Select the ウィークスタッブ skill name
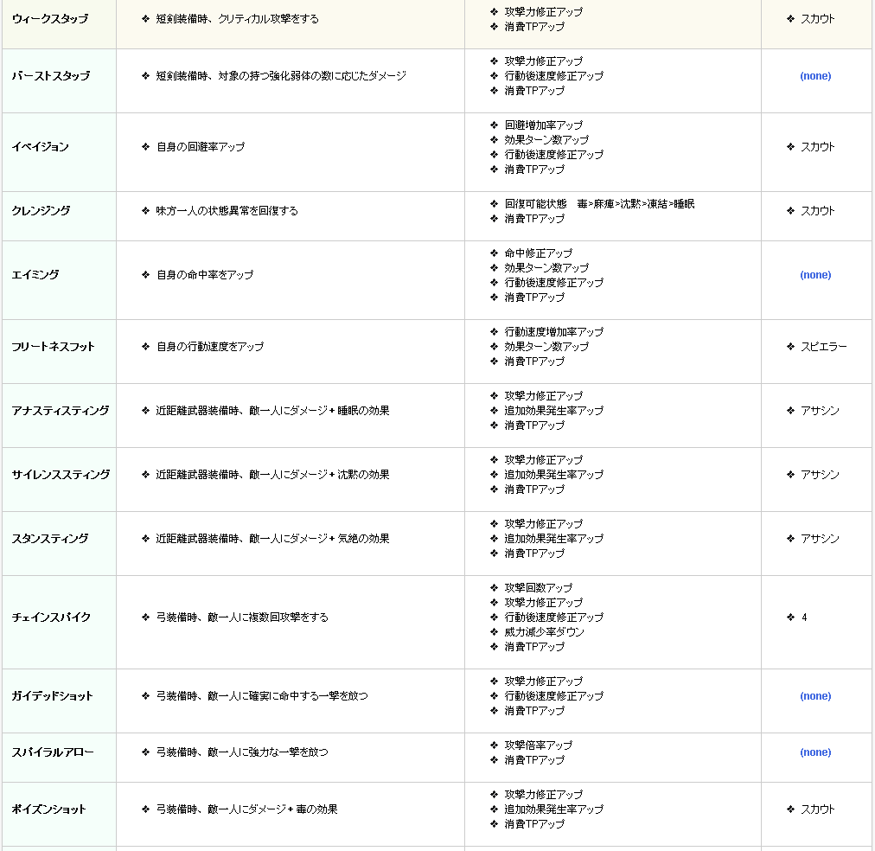The width and height of the screenshot is (875, 851). pos(49,19)
